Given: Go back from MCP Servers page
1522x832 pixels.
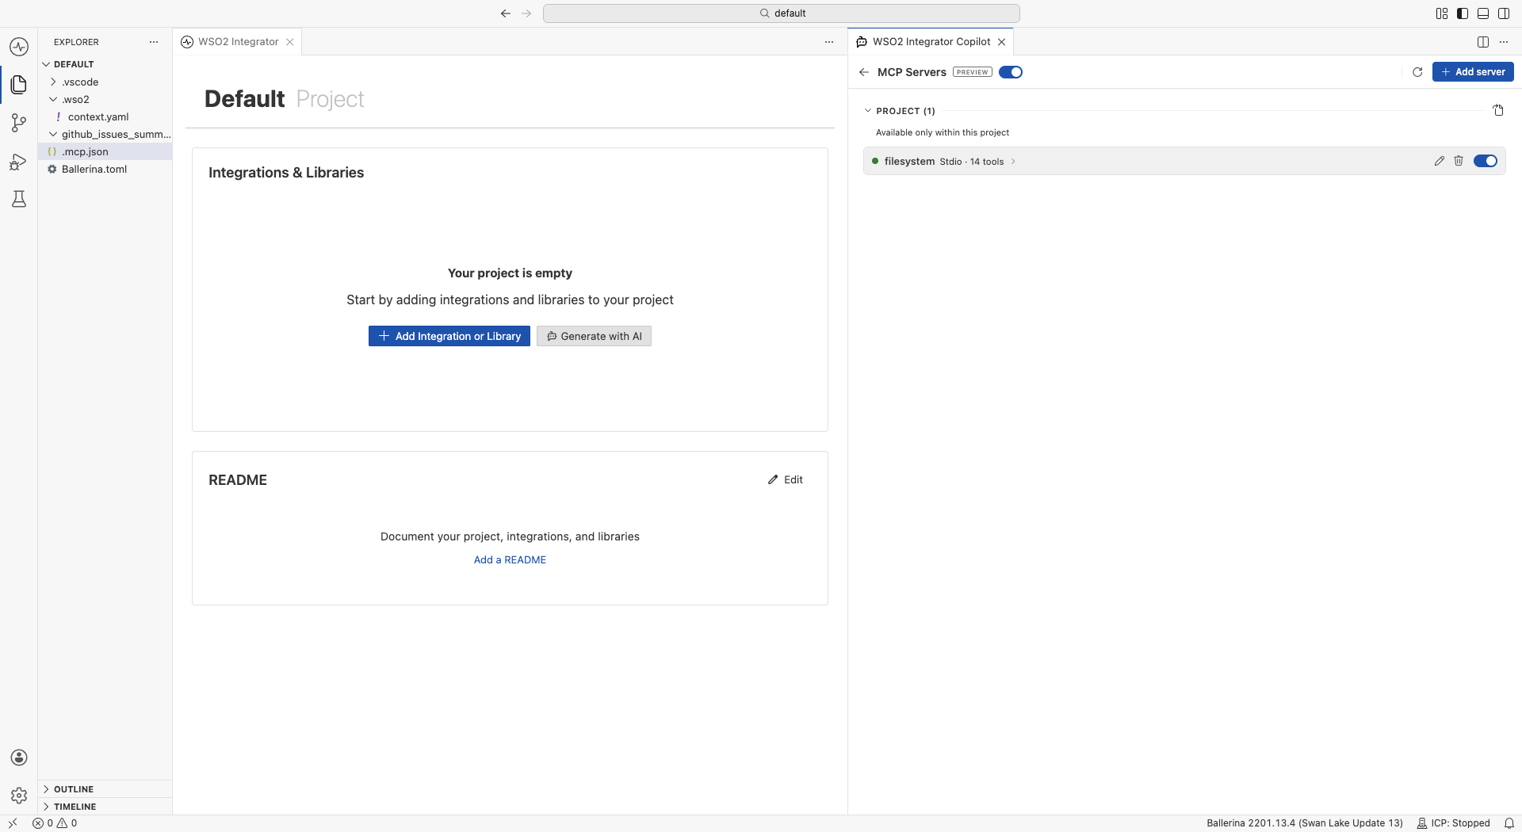Looking at the screenshot, I should [864, 72].
